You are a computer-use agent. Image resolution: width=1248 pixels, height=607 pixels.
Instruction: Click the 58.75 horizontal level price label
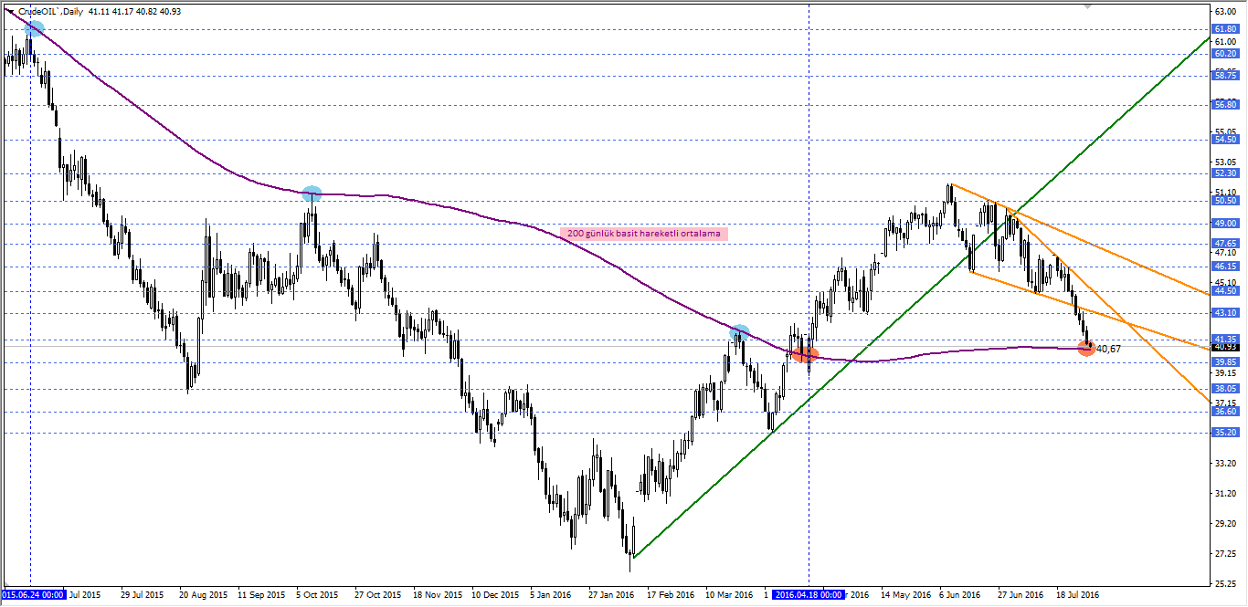pos(1225,76)
